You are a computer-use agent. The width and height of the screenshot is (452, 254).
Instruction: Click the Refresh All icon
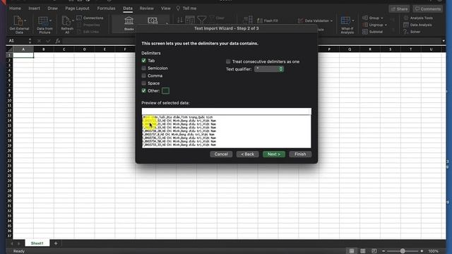point(66,20)
